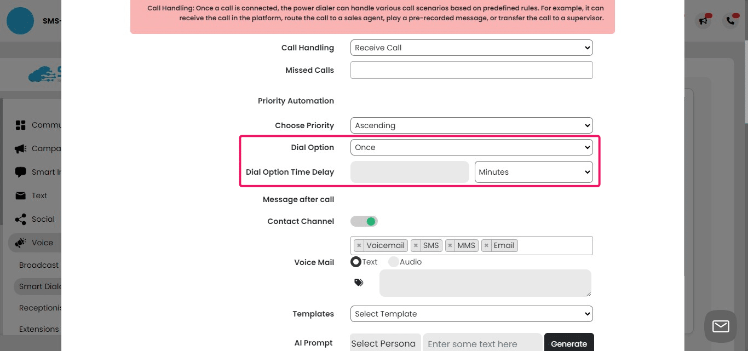Choose the Audio option for Voice Mail
The height and width of the screenshot is (351, 748).
click(393, 262)
